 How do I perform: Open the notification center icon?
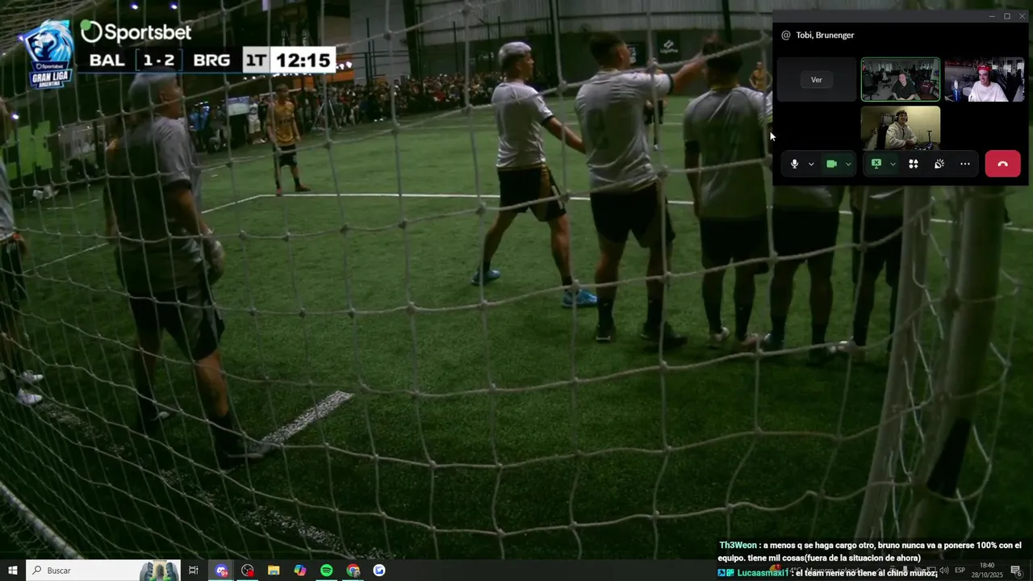tap(1016, 571)
